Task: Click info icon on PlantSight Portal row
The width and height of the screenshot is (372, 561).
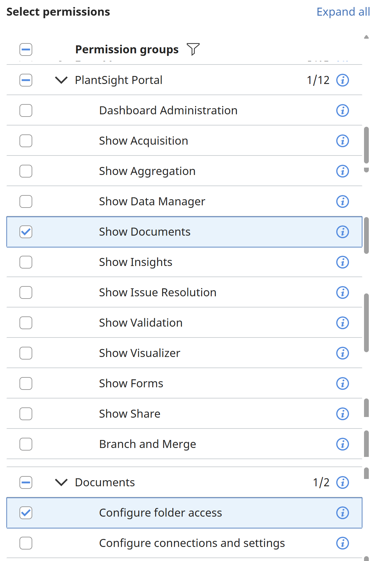Action: [x=342, y=80]
